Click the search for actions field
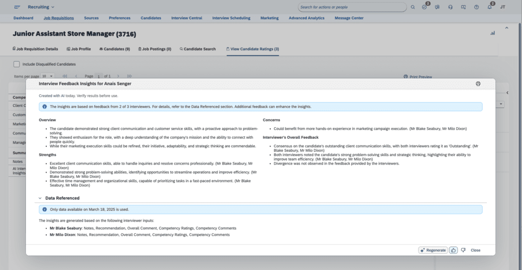The height and width of the screenshot is (270, 522). tap(352, 7)
